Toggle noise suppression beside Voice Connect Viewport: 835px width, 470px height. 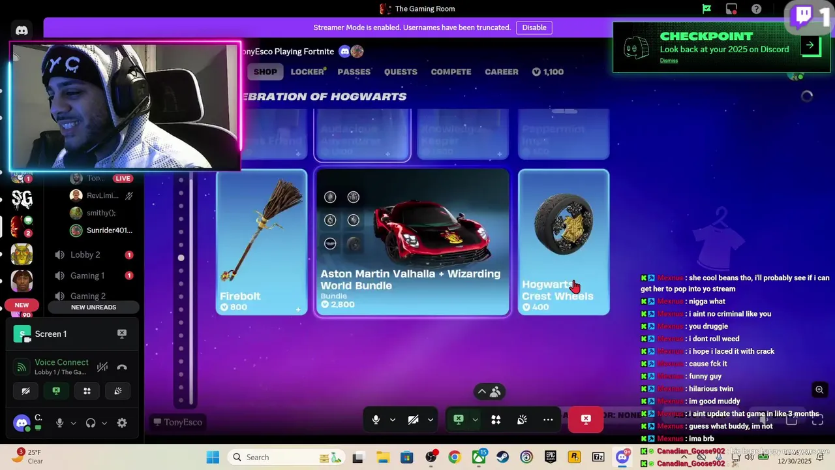tap(102, 367)
